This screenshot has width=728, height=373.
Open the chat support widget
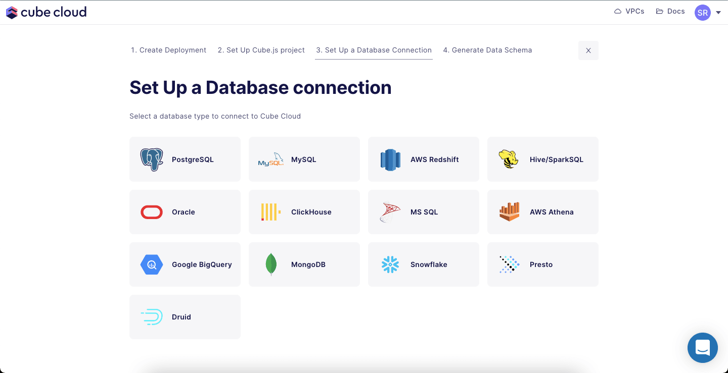point(702,347)
